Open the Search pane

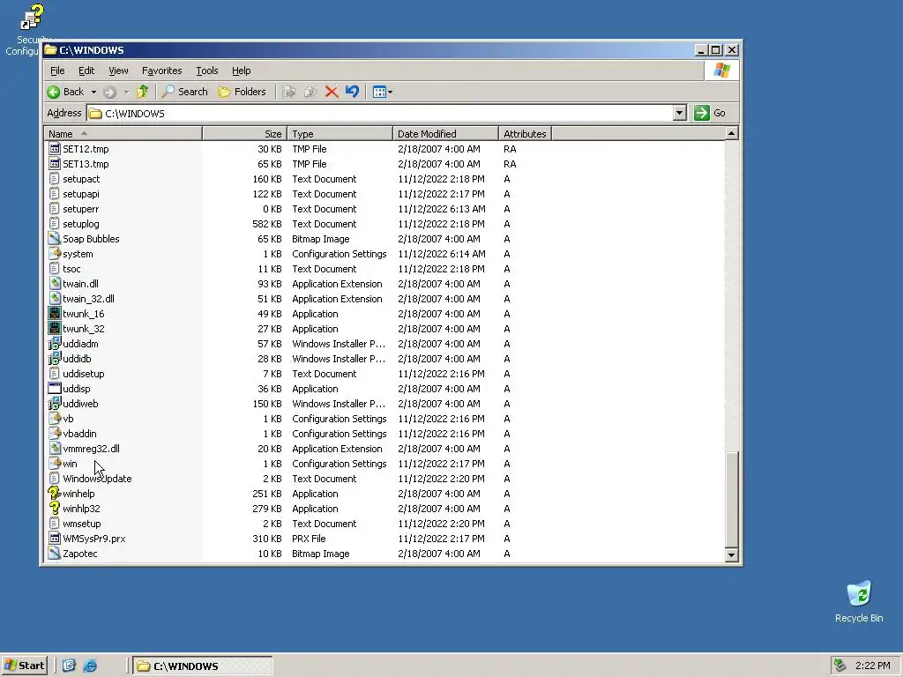click(185, 92)
